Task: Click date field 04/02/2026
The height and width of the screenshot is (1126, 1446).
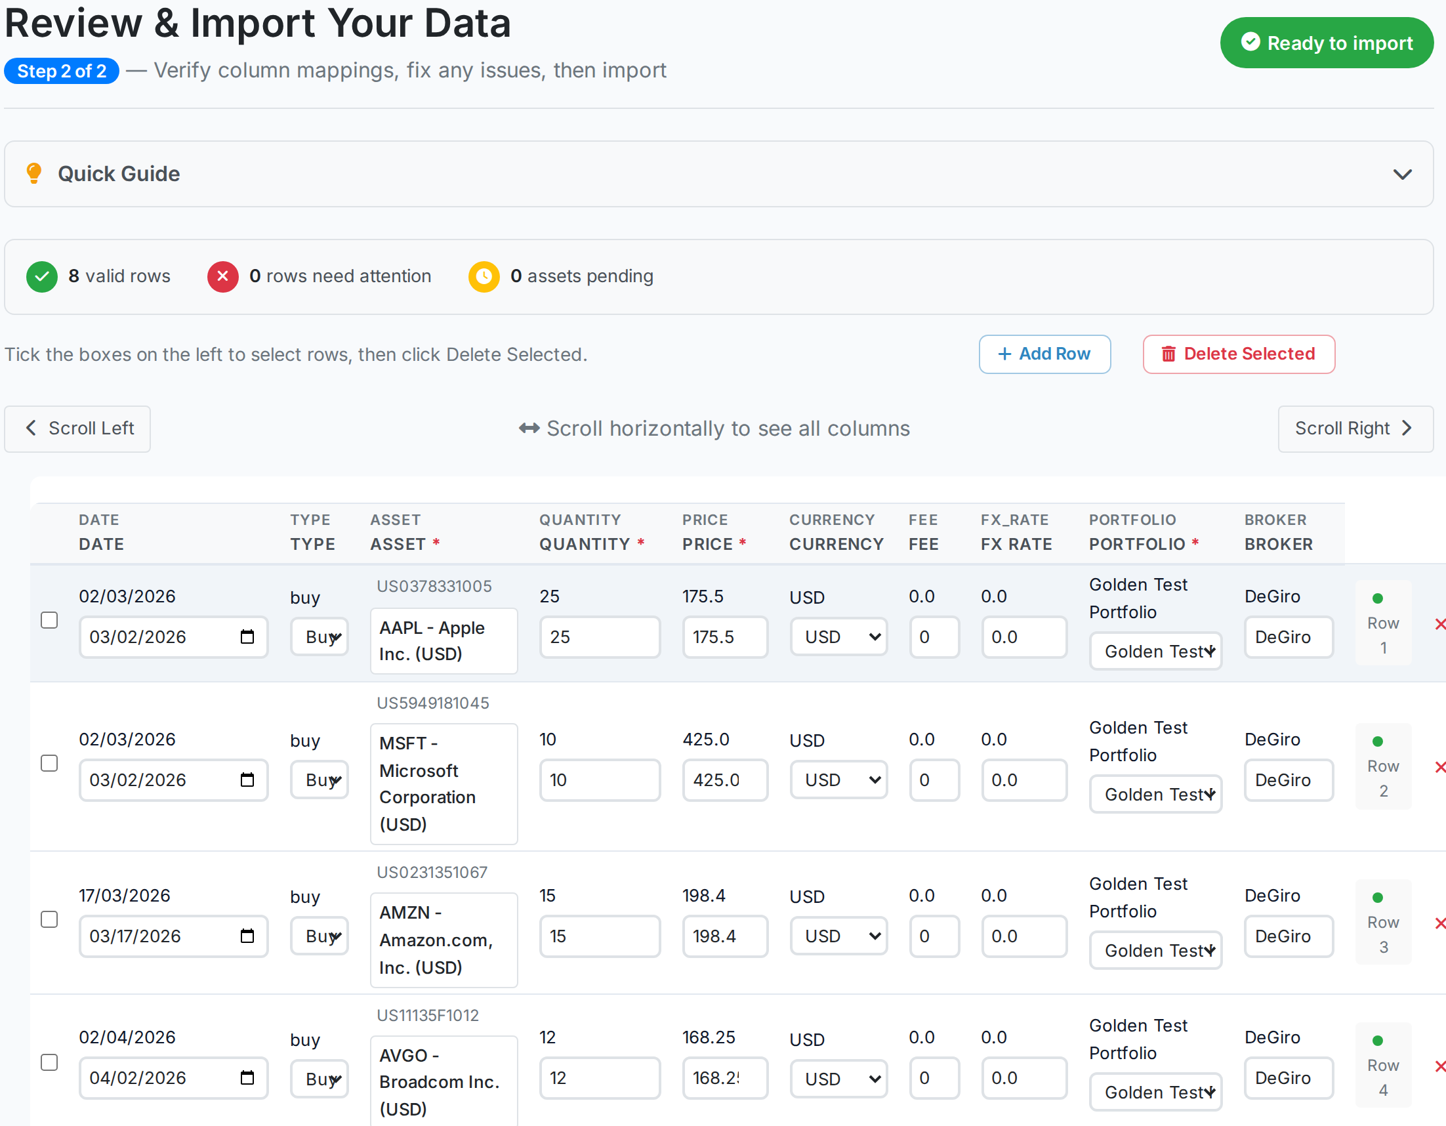Action: tap(173, 1078)
